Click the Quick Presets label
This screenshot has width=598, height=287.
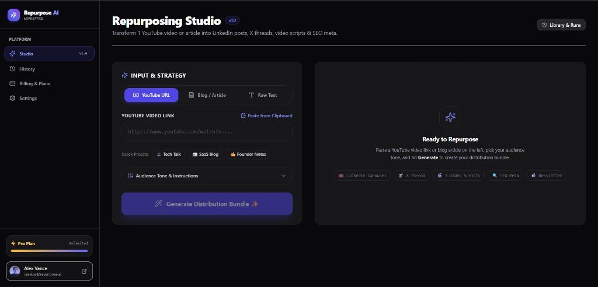click(135, 155)
